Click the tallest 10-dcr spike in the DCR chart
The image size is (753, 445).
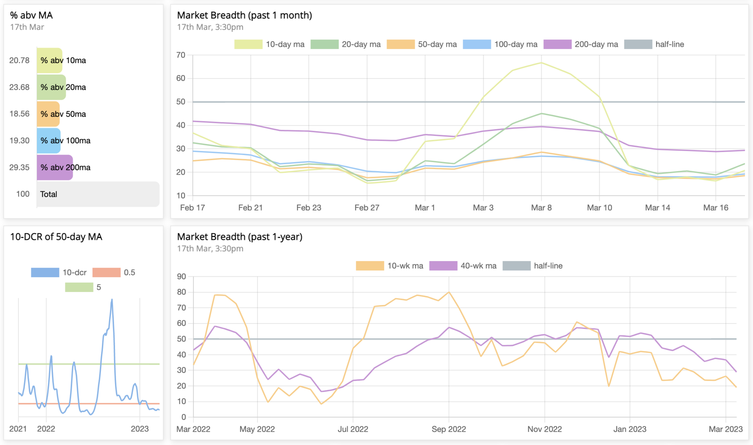click(x=112, y=299)
